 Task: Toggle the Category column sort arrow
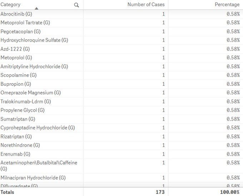36,8
